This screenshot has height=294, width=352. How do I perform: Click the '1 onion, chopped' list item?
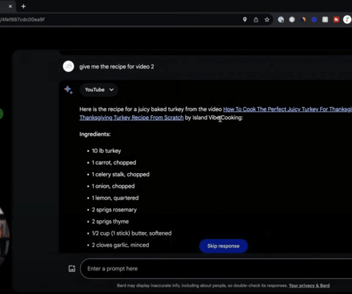[x=113, y=186]
